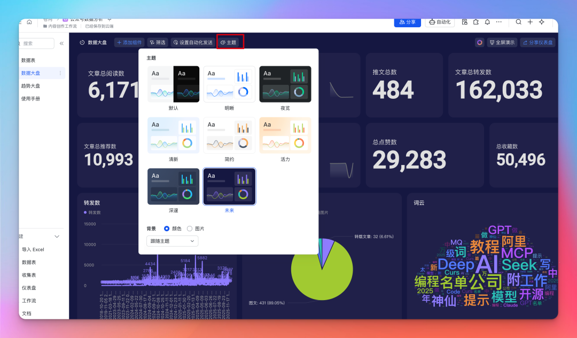Open 设置自动化发送 scheduling button
This screenshot has height=338, width=577.
tap(193, 43)
